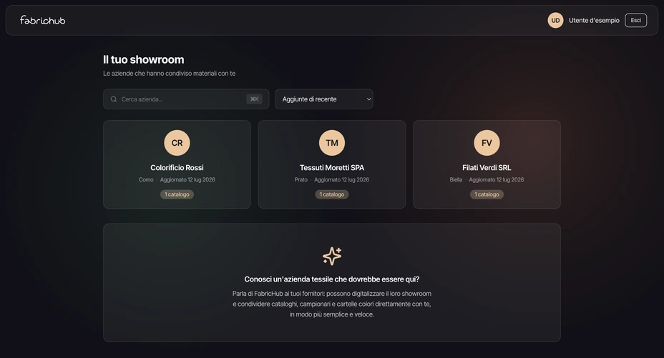The width and height of the screenshot is (664, 358).
Task: Click Filati Verdi's 1 catalogo badge
Action: tap(487, 194)
